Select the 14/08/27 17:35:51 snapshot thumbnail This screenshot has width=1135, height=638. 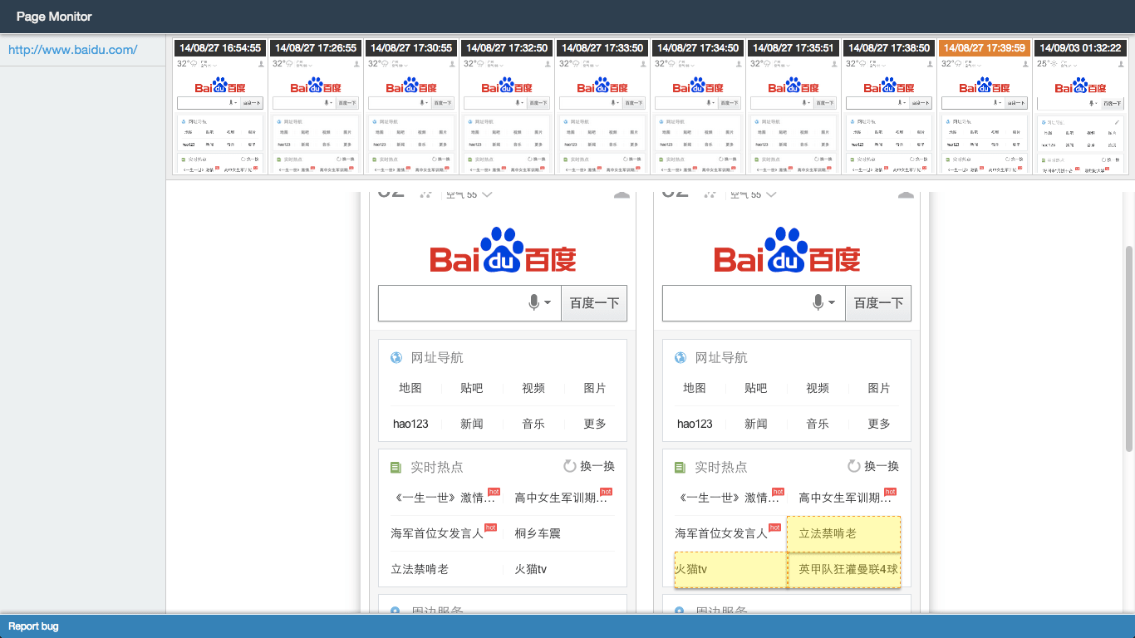coord(794,107)
